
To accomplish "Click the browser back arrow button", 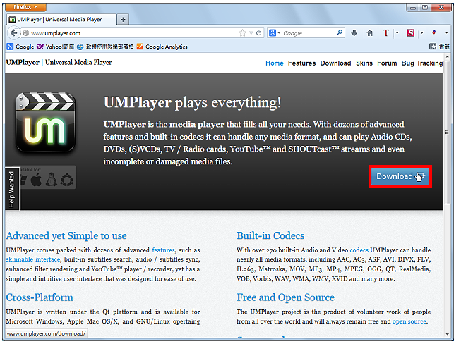I will click(x=13, y=33).
